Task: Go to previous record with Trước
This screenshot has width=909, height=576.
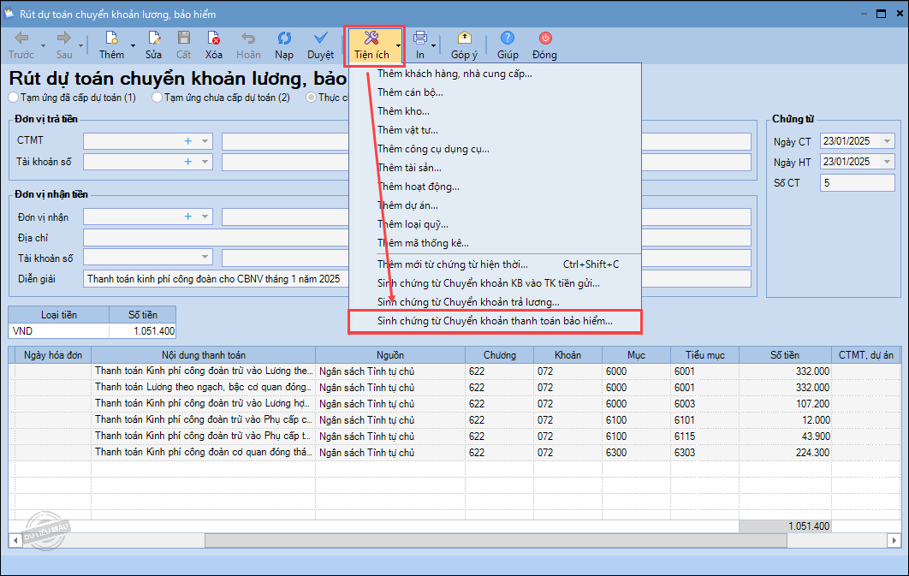Action: (21, 45)
